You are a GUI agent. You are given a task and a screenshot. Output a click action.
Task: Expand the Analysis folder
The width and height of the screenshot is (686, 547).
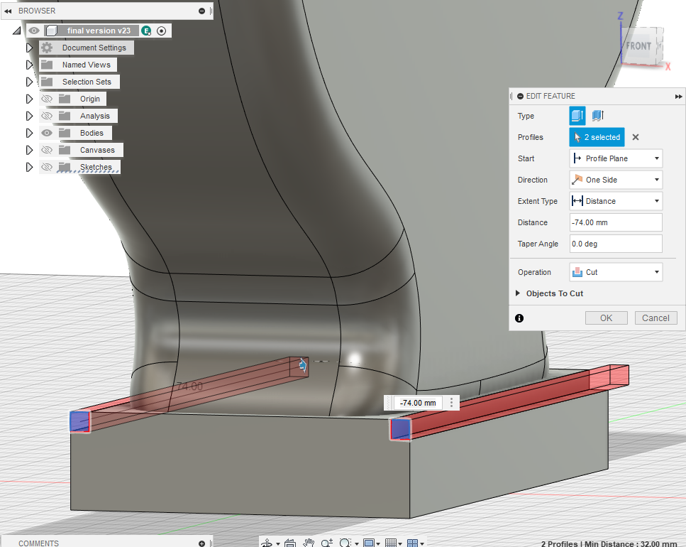coord(29,116)
